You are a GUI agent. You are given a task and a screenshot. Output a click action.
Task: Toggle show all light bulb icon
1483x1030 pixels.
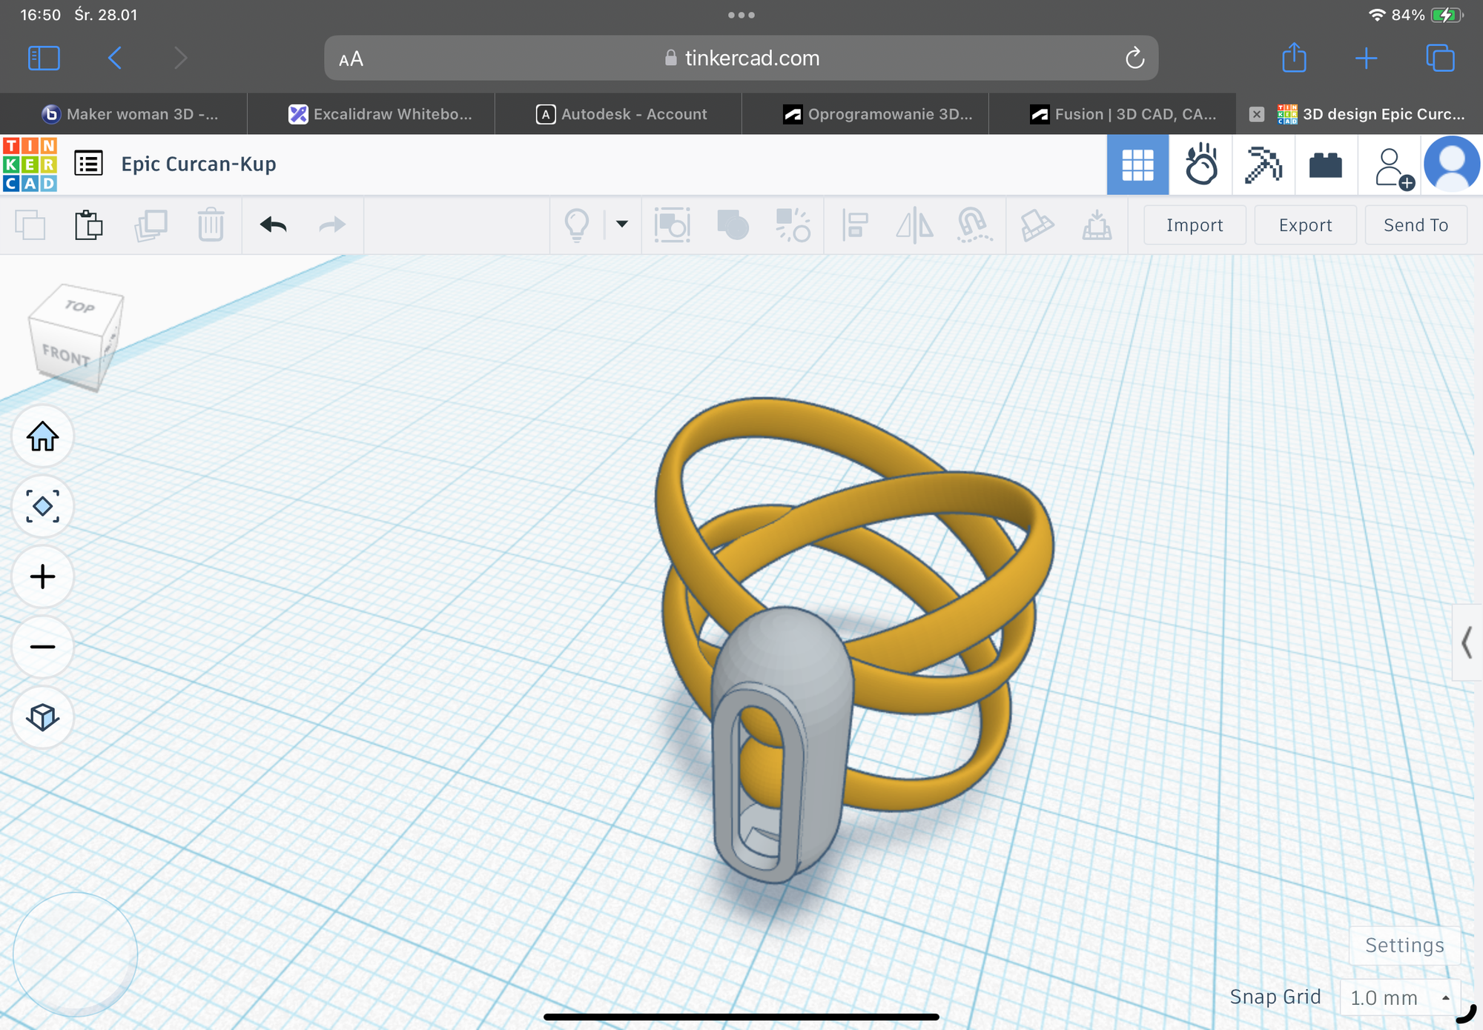click(x=577, y=225)
